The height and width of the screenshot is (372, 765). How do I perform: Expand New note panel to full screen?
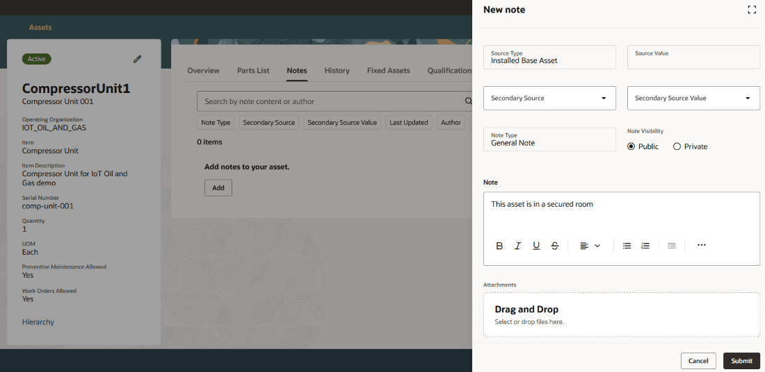tap(752, 10)
